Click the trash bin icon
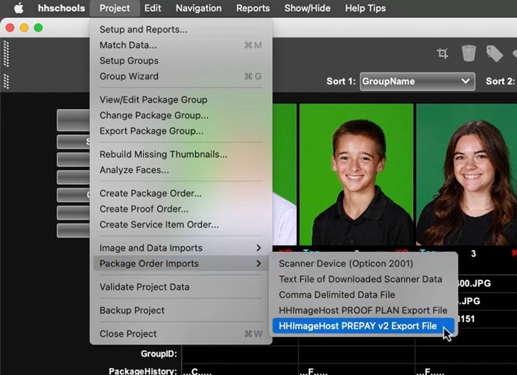This screenshot has height=375, width=517. (468, 53)
